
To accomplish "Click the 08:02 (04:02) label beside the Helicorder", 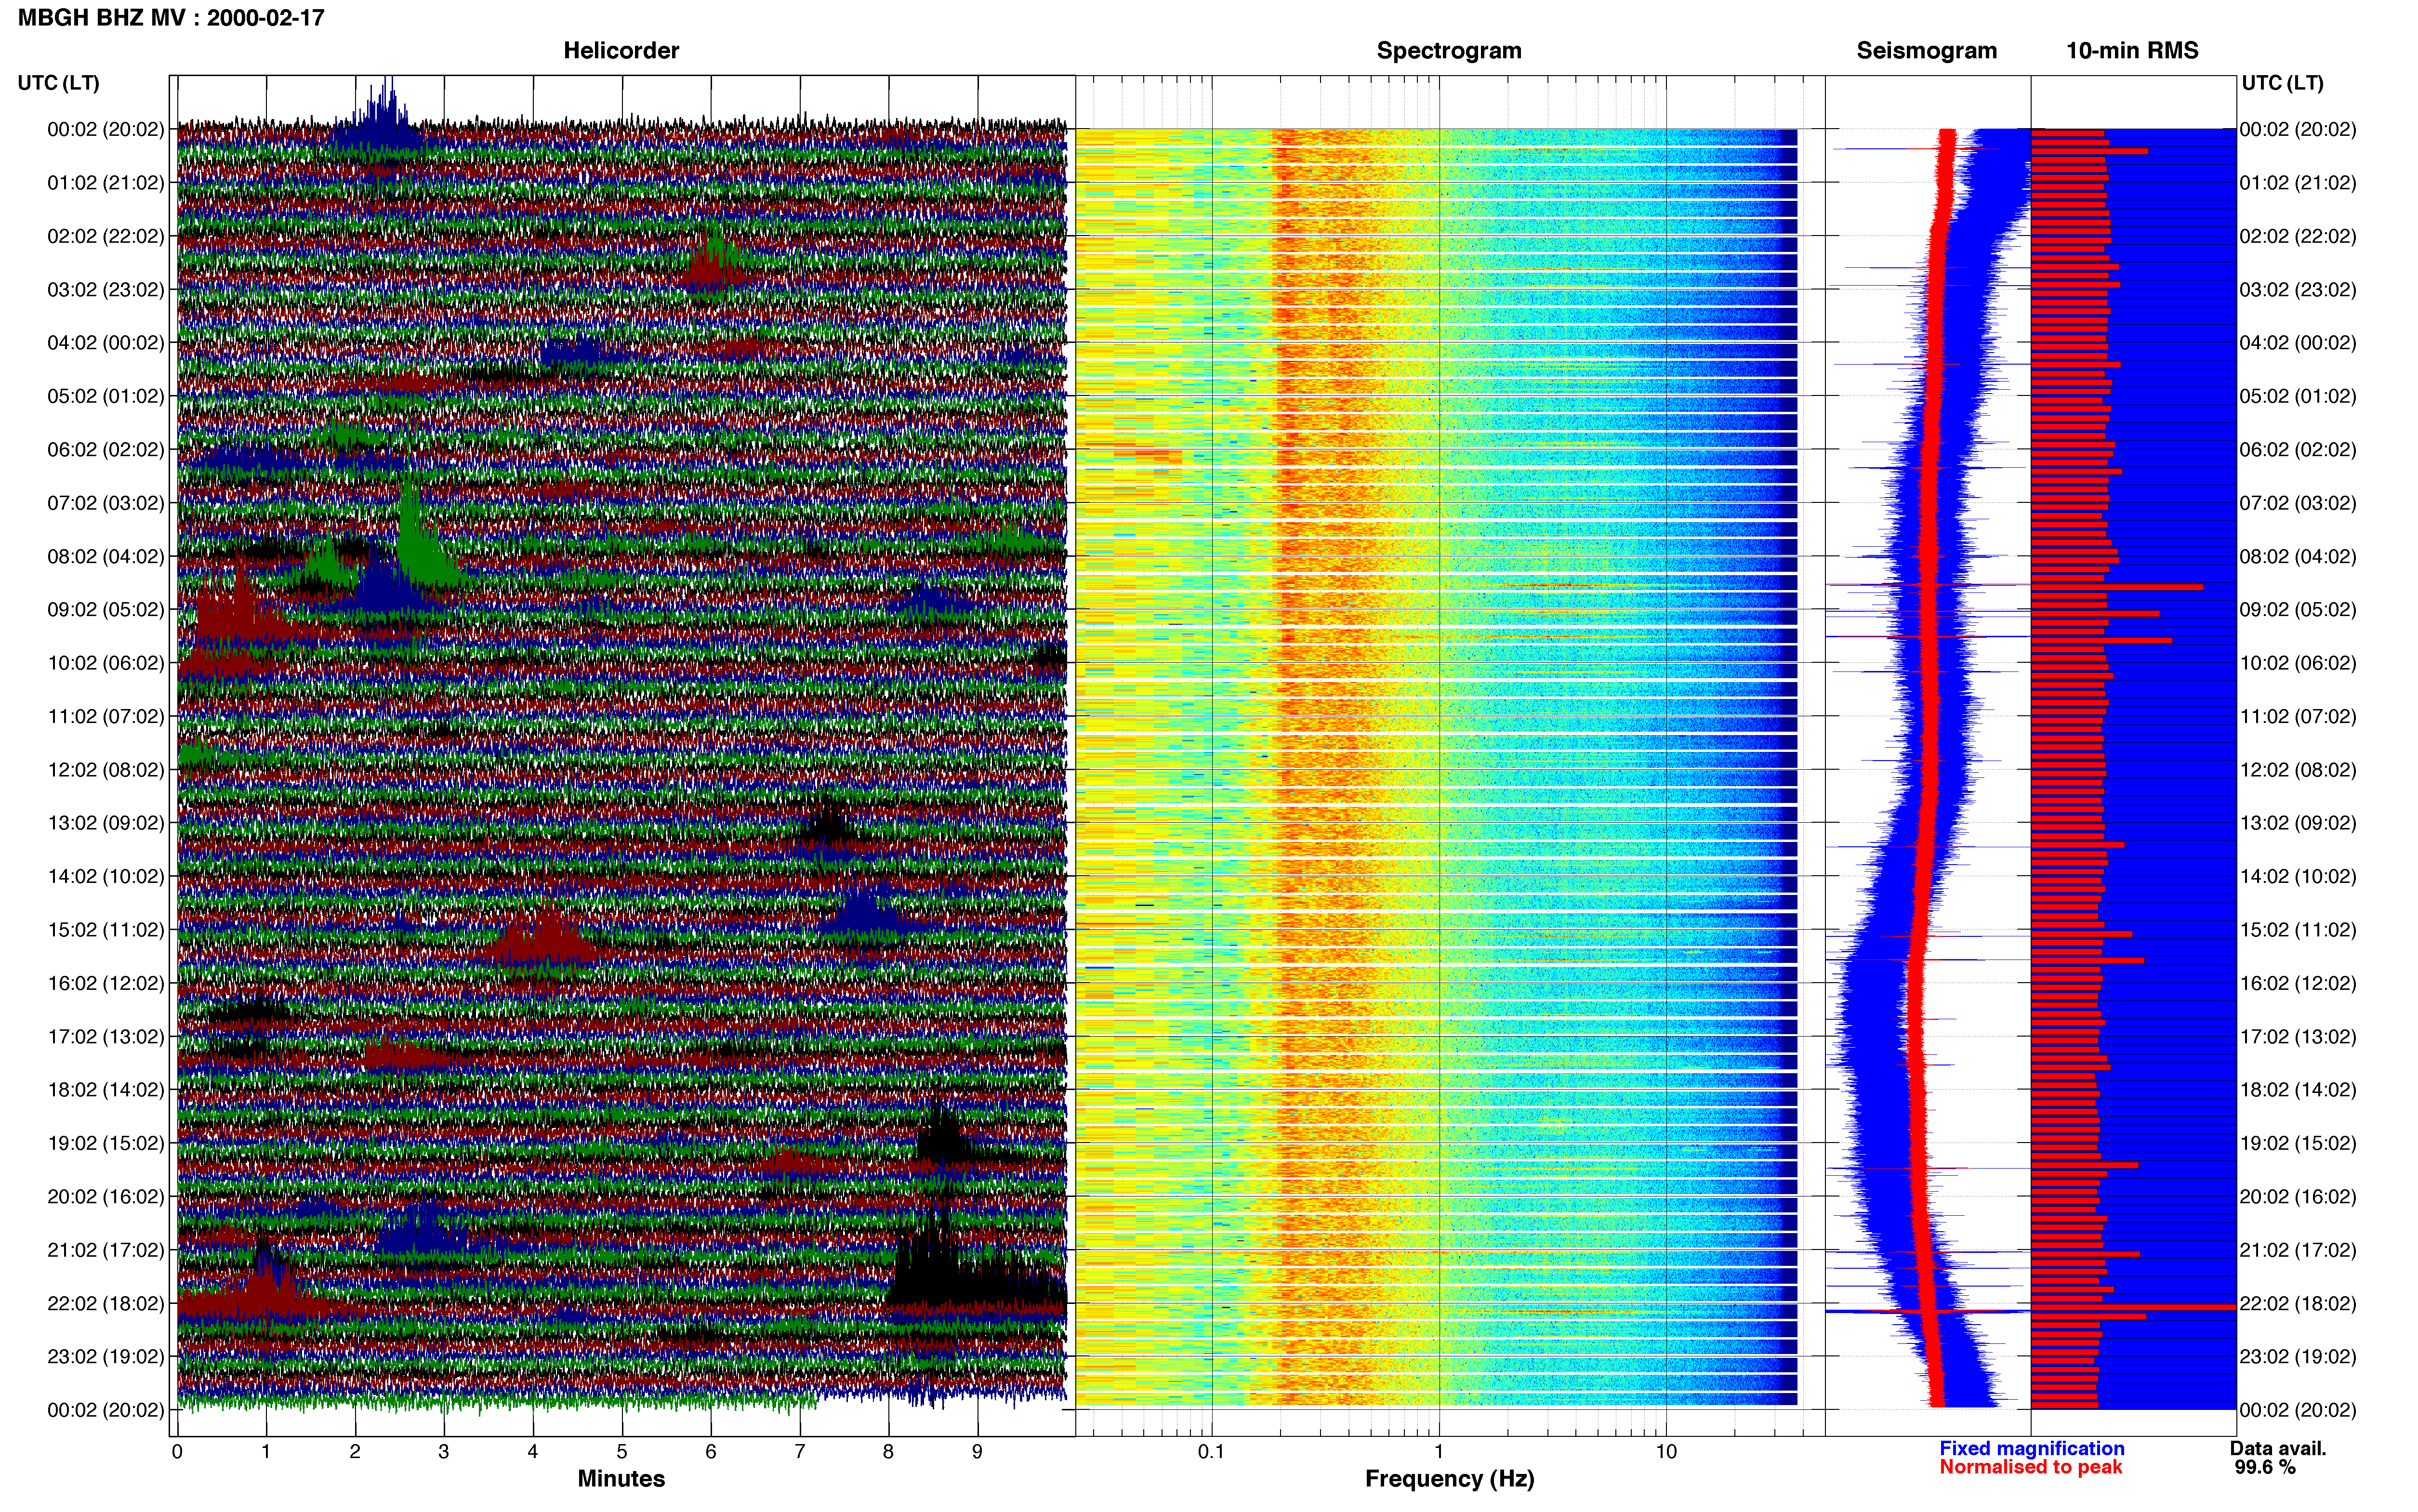I will click(106, 557).
